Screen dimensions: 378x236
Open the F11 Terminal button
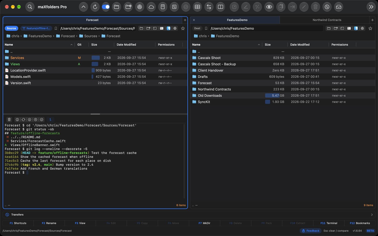click(x=329, y=223)
